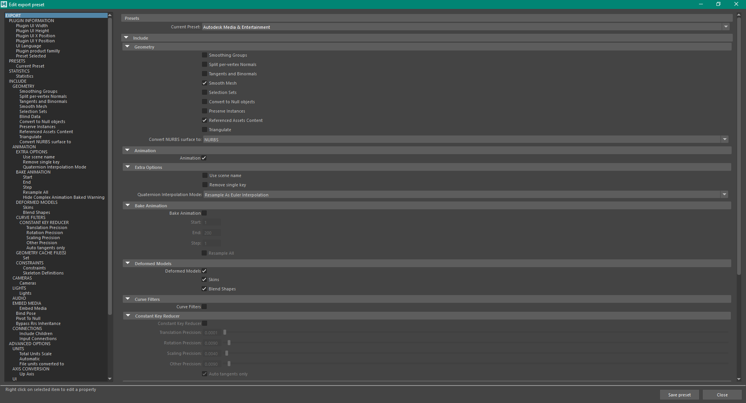Viewport: 746px width, 403px height.
Task: Uncheck Referenced Assets Content
Action: pos(204,120)
